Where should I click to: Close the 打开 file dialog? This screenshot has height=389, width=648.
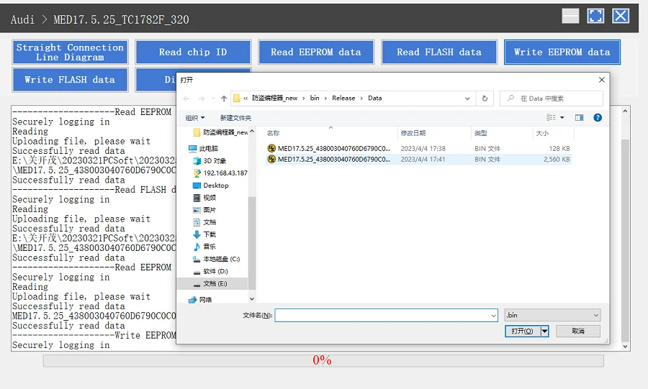tap(602, 80)
